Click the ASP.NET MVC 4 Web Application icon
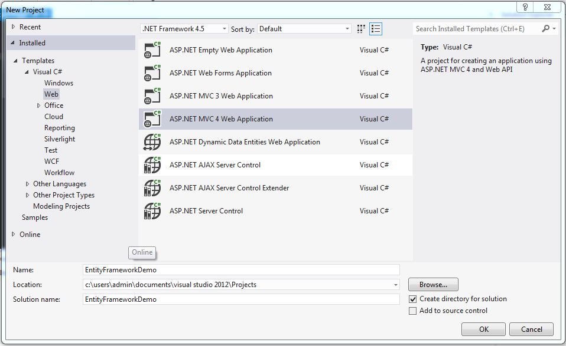 [152, 119]
